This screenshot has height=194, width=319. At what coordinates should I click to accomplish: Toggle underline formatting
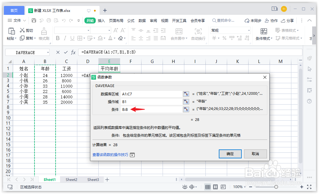72,38
